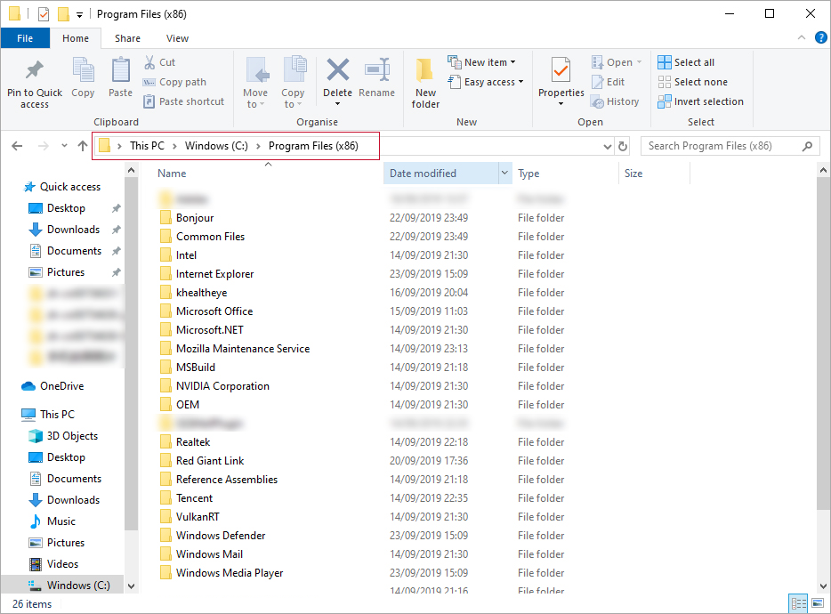Switch to large icons view in status bar
This screenshot has height=614, width=831.
click(x=817, y=604)
